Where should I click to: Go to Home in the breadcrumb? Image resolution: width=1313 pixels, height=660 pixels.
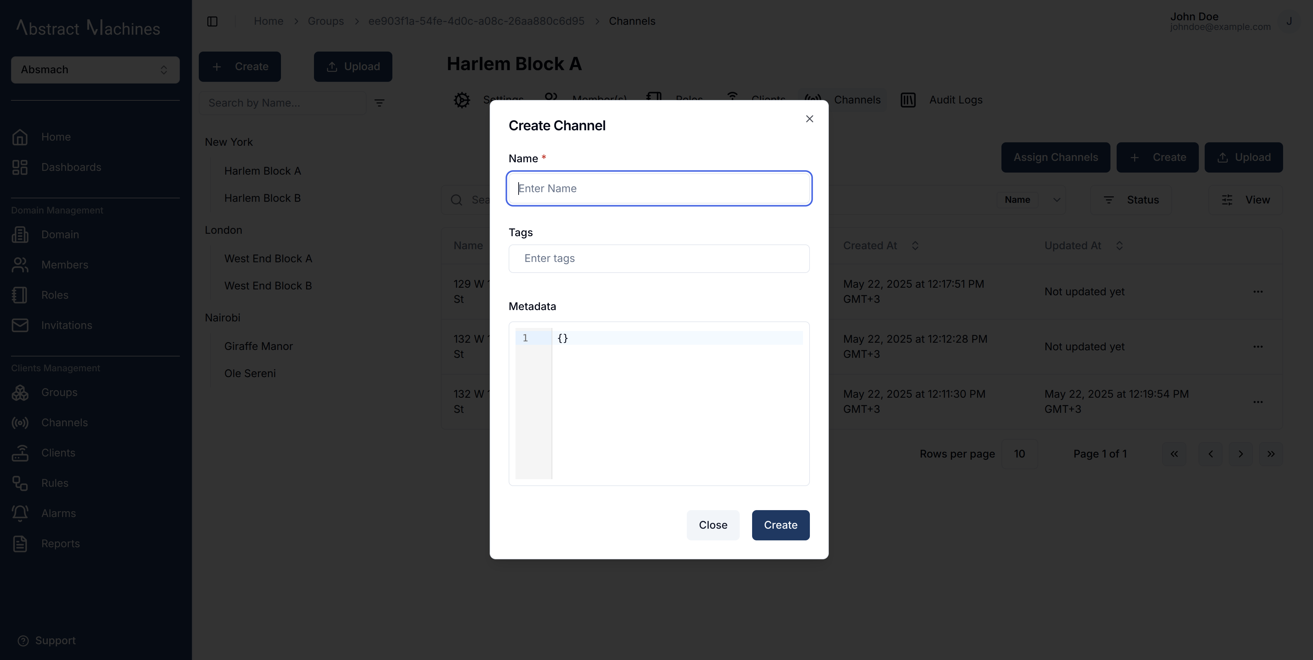pos(269,21)
